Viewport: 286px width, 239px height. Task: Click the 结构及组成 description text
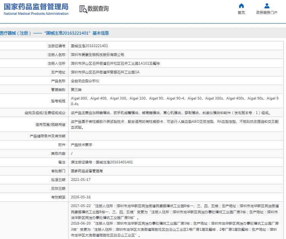[x=171, y=113]
